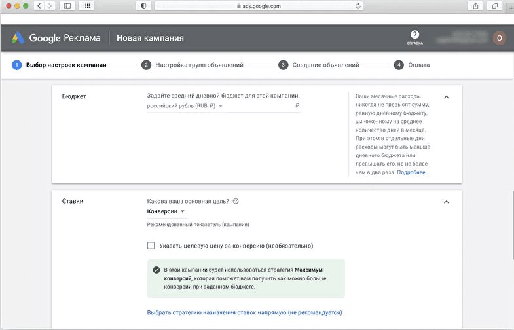The width and height of the screenshot is (514, 330).
Task: Click Выбрать стратегию назначения ставок напрямую link
Action: pyautogui.click(x=244, y=312)
